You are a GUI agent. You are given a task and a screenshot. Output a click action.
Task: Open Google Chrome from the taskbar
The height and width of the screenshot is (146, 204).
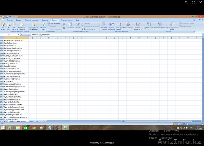(34, 128)
